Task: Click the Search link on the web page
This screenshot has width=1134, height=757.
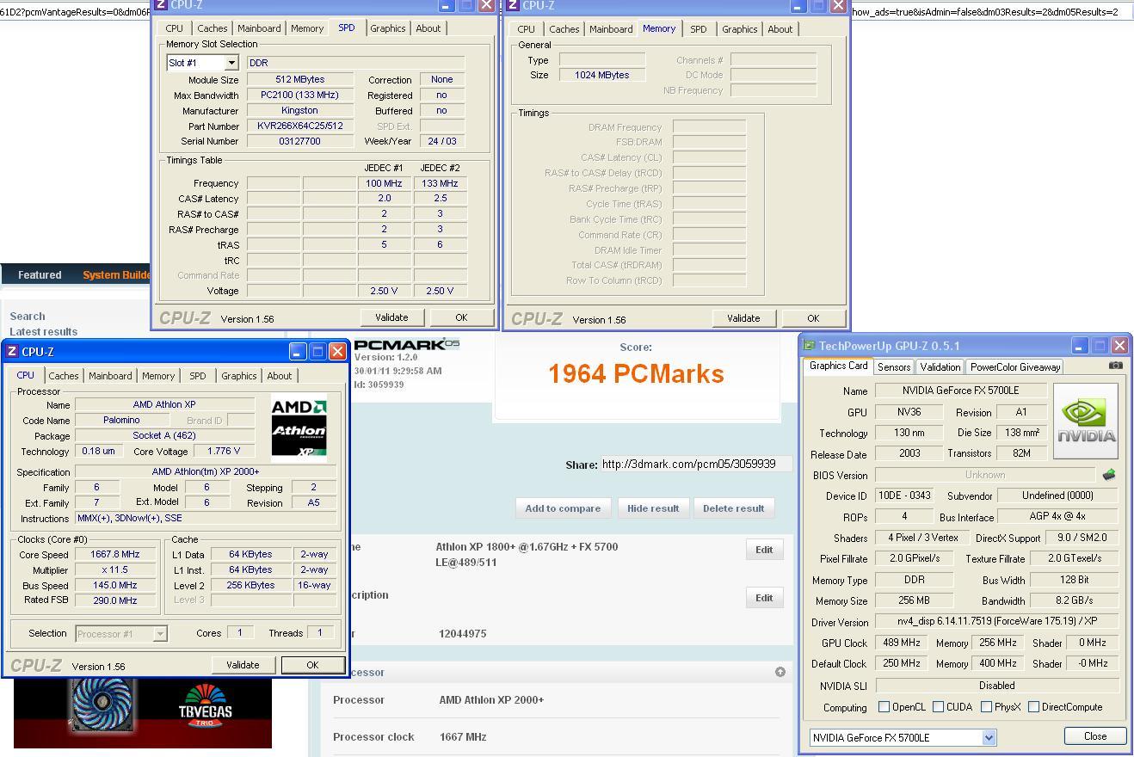Action: click(x=28, y=317)
